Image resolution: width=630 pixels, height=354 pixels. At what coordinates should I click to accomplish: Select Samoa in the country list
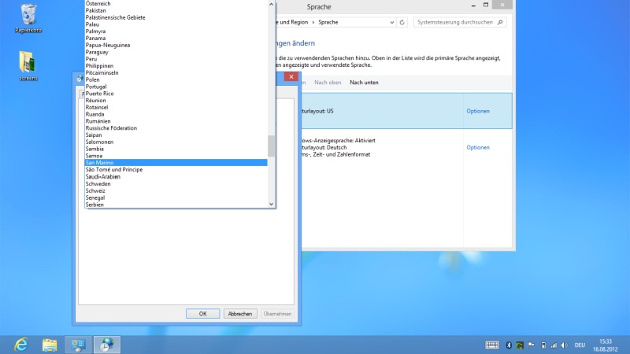click(x=176, y=156)
